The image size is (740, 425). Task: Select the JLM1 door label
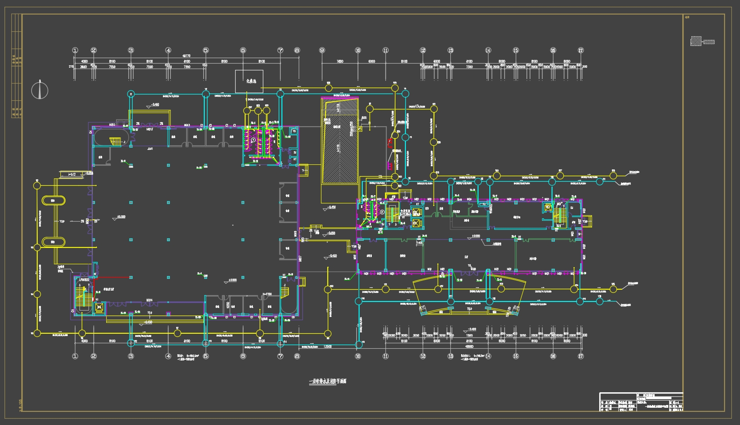coord(149,149)
